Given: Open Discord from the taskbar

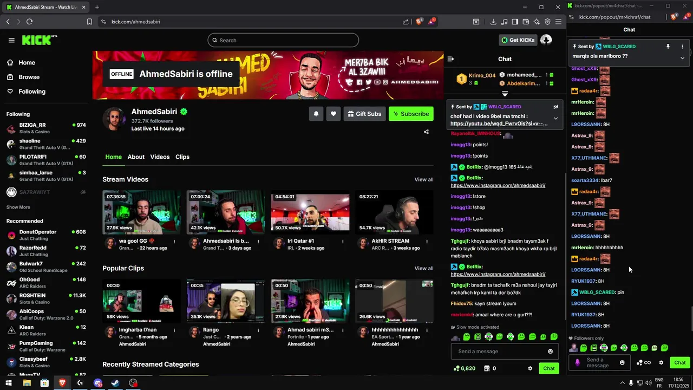Looking at the screenshot, I should coord(97,383).
